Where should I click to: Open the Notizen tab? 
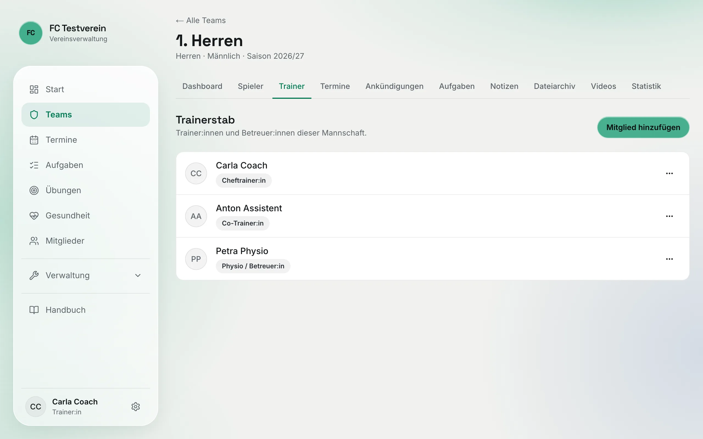point(504,86)
